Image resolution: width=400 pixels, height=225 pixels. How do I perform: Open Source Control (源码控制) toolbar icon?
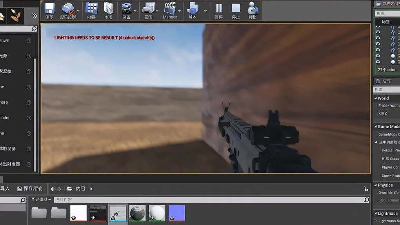(x=68, y=9)
